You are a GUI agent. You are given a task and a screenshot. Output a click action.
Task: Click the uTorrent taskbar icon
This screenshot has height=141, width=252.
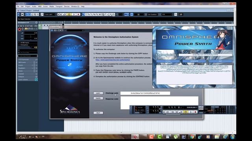(x=176, y=137)
